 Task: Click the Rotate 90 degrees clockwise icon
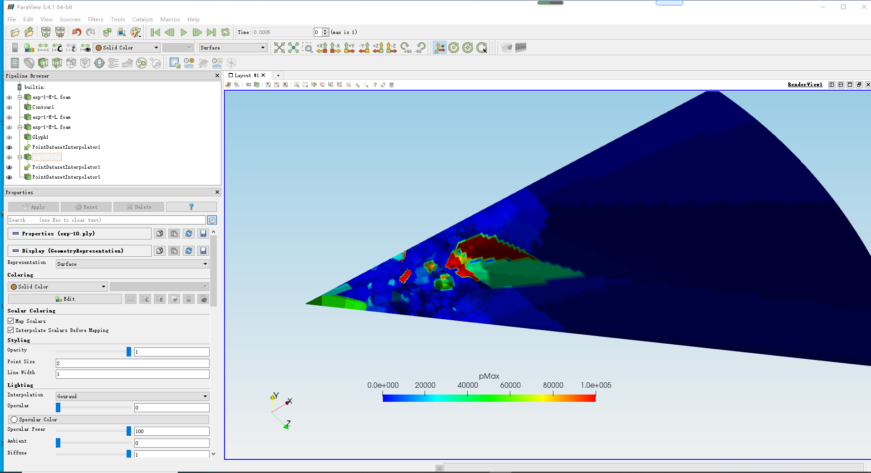pos(406,48)
